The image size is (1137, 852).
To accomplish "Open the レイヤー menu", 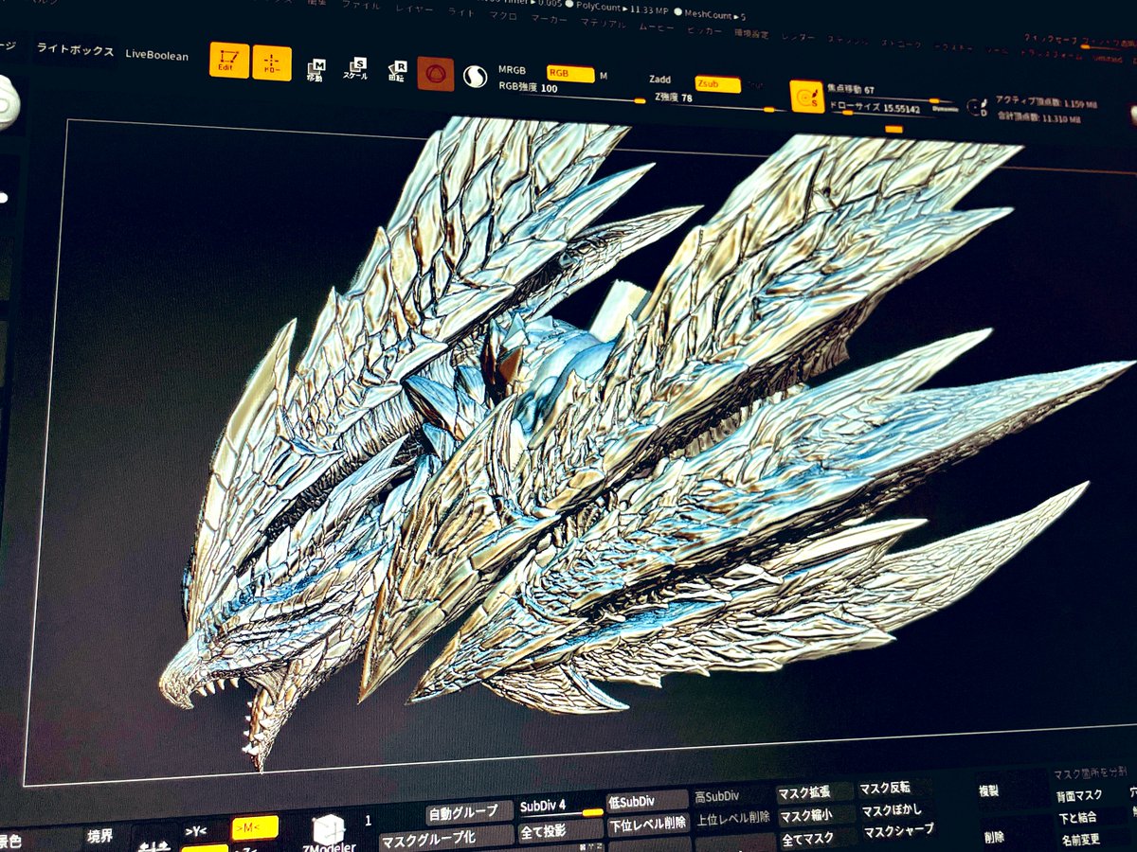I will click(x=412, y=9).
